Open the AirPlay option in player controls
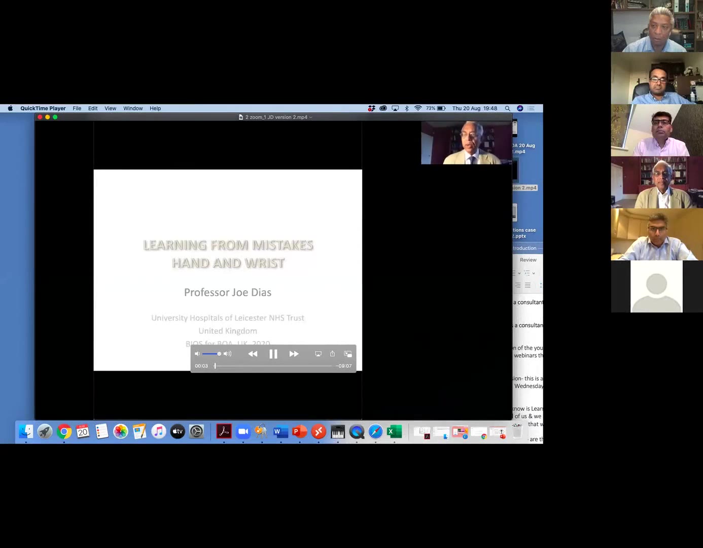The height and width of the screenshot is (548, 703). click(x=318, y=354)
